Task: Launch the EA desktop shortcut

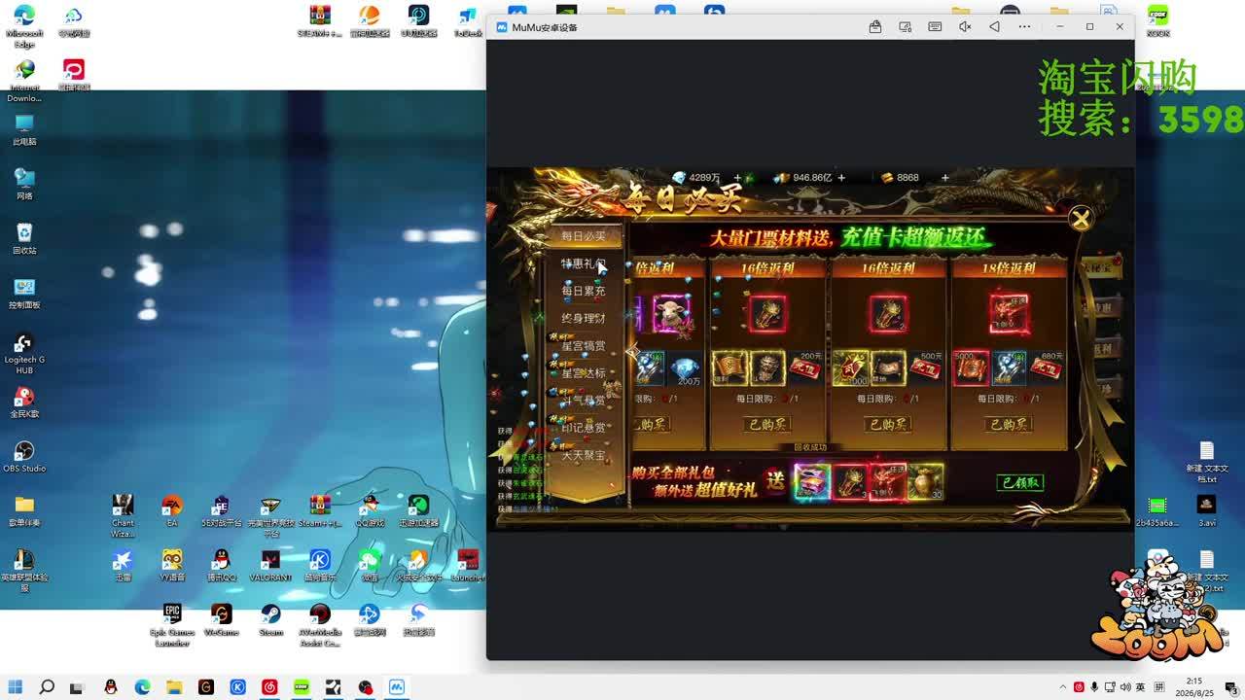Action: [172, 511]
